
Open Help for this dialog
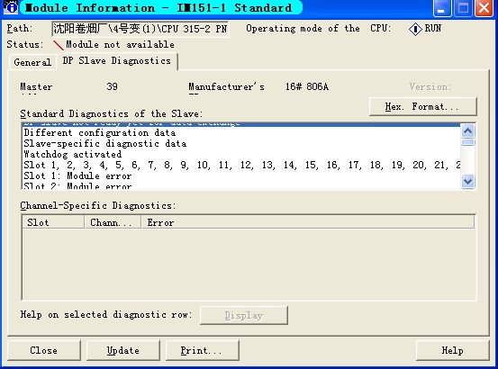(x=452, y=350)
